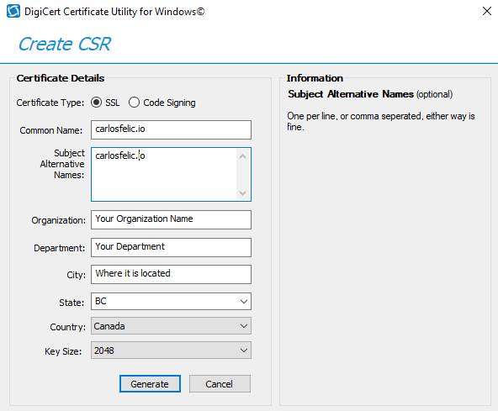
Task: Click the scroll up arrow in SAN box
Action: (242, 156)
